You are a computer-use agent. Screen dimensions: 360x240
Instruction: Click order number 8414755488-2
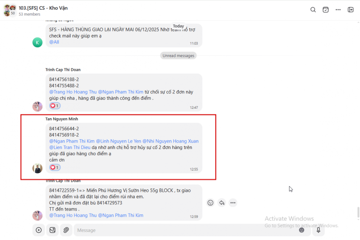pos(64,86)
